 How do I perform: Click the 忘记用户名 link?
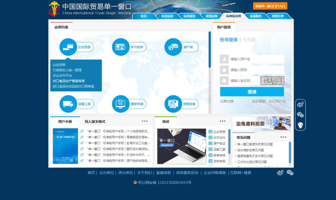(278, 101)
